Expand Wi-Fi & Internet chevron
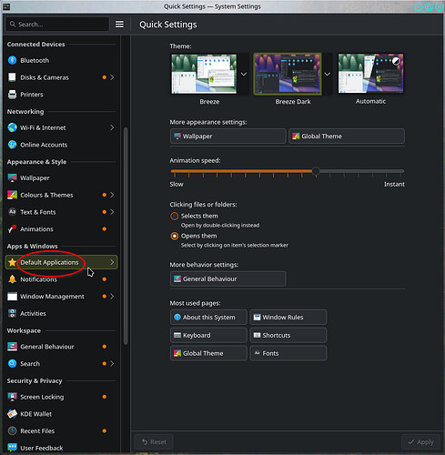This screenshot has width=445, height=455. 112,127
